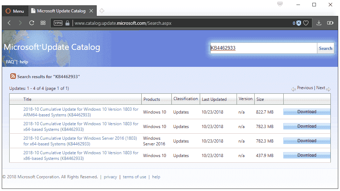Open ARM64-based Systems update link
The image size is (340, 191).
pyautogui.click(x=81, y=112)
